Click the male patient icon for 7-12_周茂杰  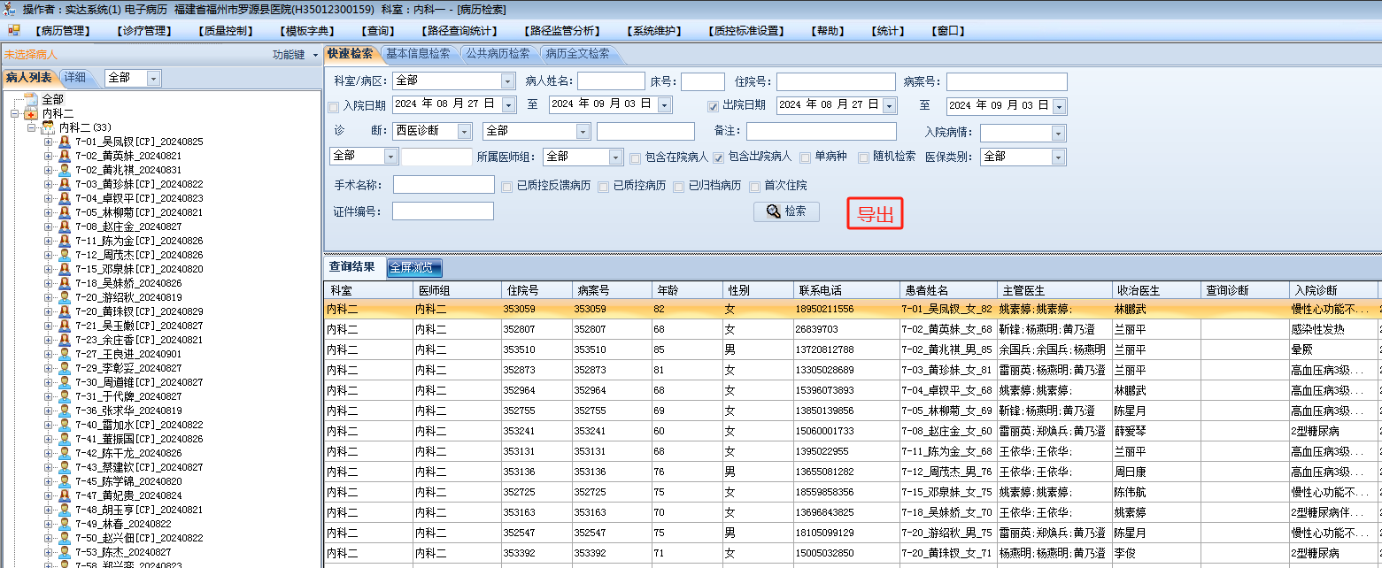(64, 256)
